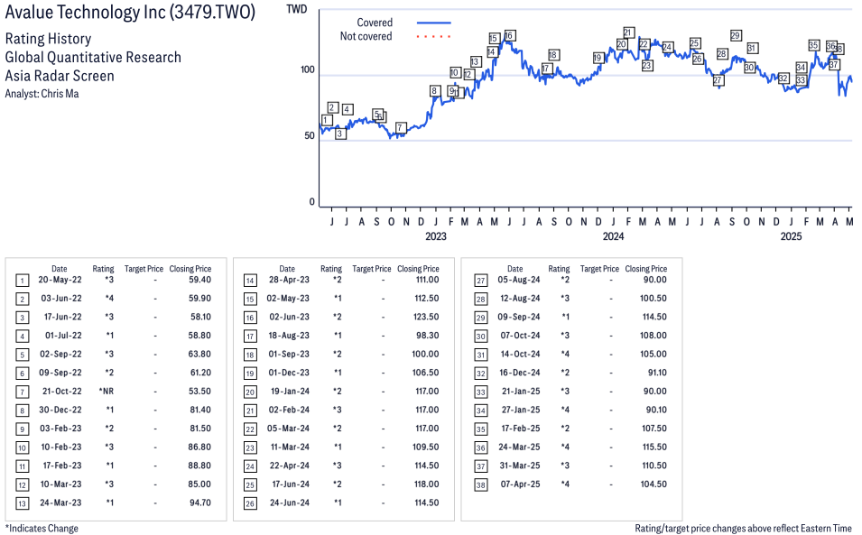Image resolution: width=862 pixels, height=535 pixels.
Task: Select chart marker 13 on the price chart
Action: [x=476, y=61]
